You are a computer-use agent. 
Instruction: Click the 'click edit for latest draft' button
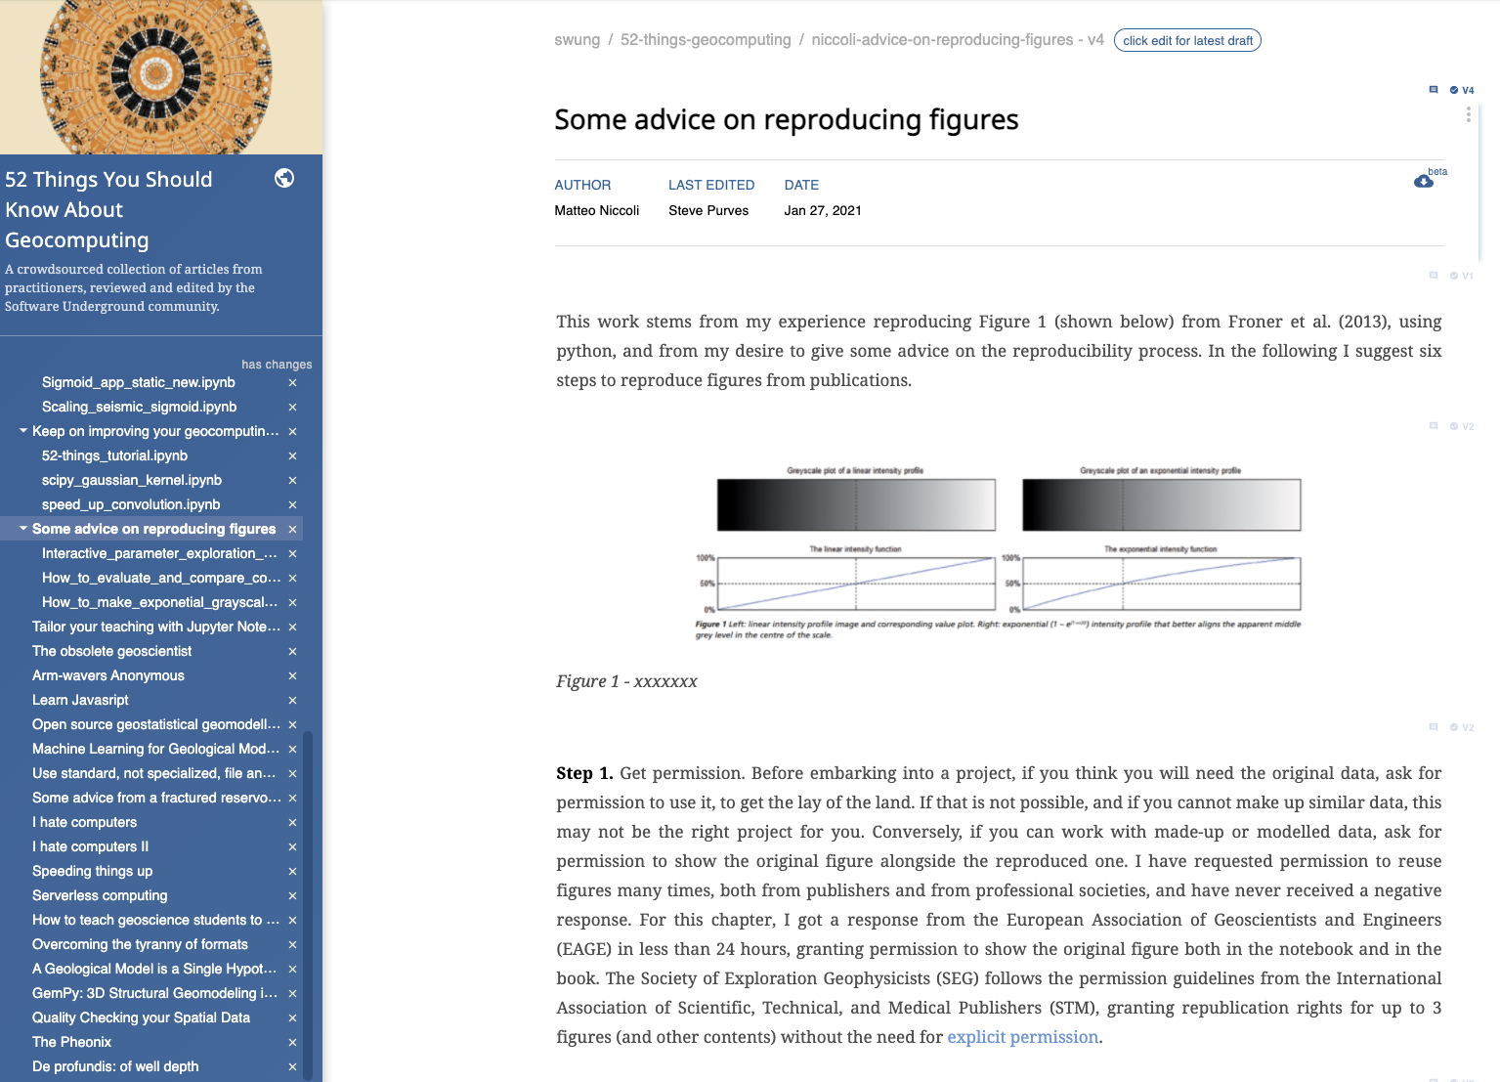pos(1187,41)
